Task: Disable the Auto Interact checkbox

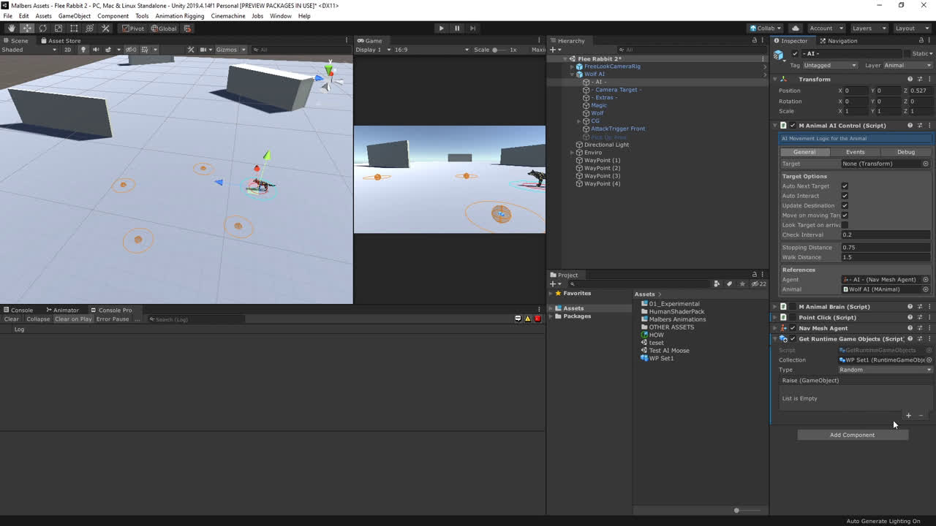Action: click(x=845, y=196)
